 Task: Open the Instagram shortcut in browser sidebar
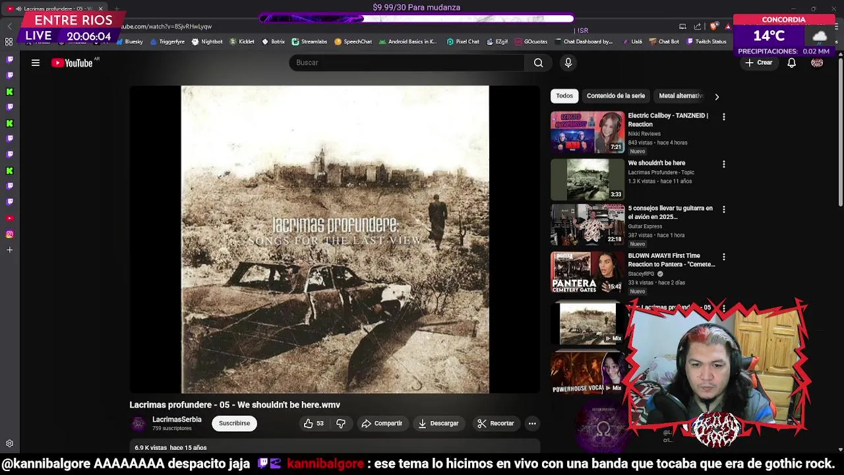9,234
